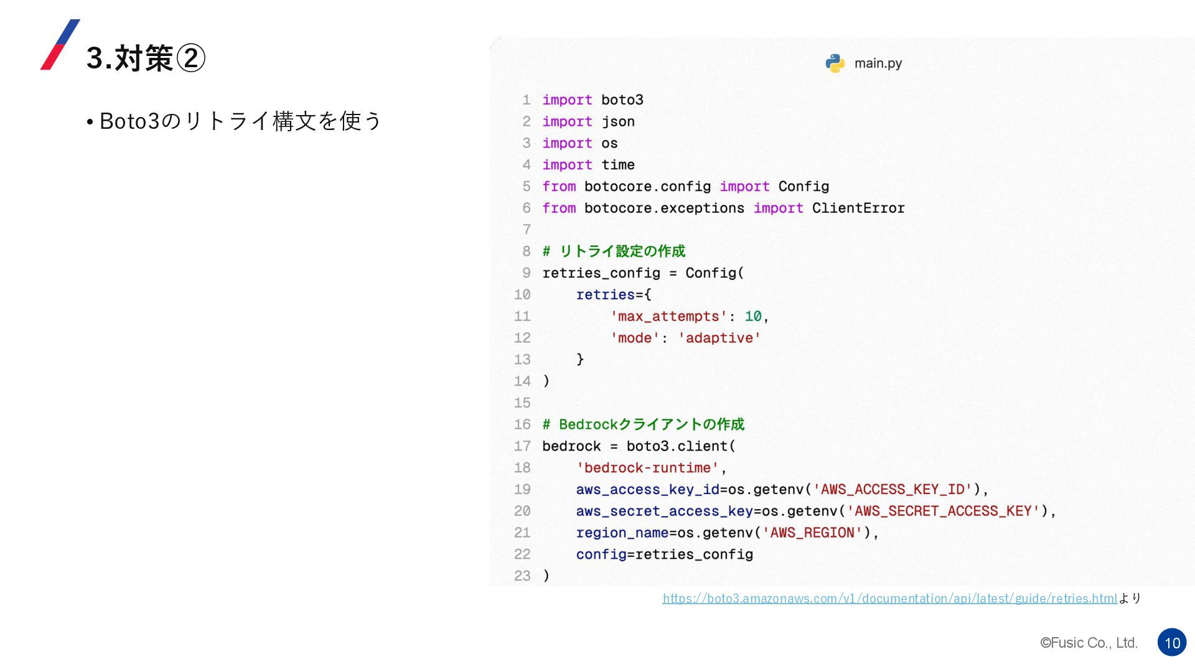Open the boto3 retries documentation link

coord(889,599)
